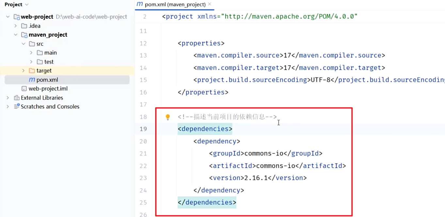The width and height of the screenshot is (445, 217).
Task: Expand Scratches and Consoles node
Action: (8, 107)
